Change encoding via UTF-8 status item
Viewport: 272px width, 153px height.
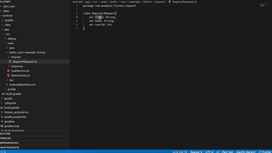coord(209,152)
